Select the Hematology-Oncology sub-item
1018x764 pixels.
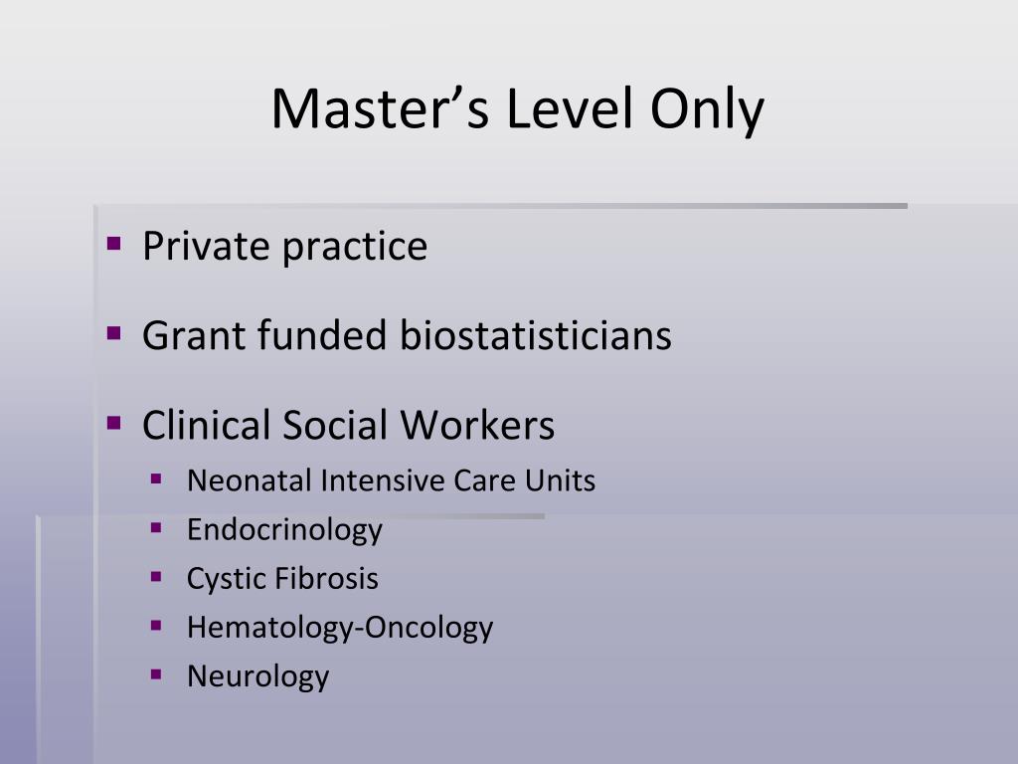click(x=340, y=628)
